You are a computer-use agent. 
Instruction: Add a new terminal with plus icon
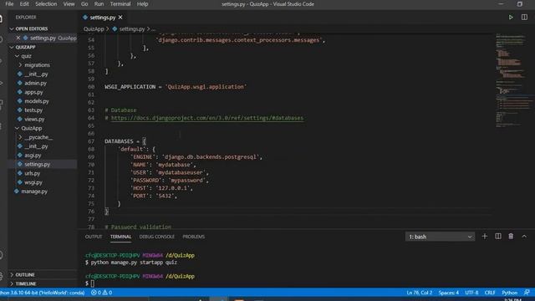coord(485,236)
